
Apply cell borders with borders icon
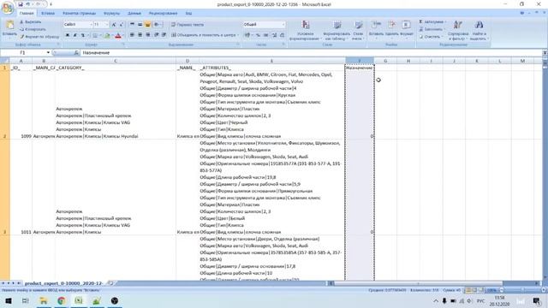click(95, 35)
